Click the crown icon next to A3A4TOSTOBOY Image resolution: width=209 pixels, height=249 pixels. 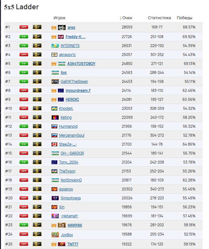(54, 64)
